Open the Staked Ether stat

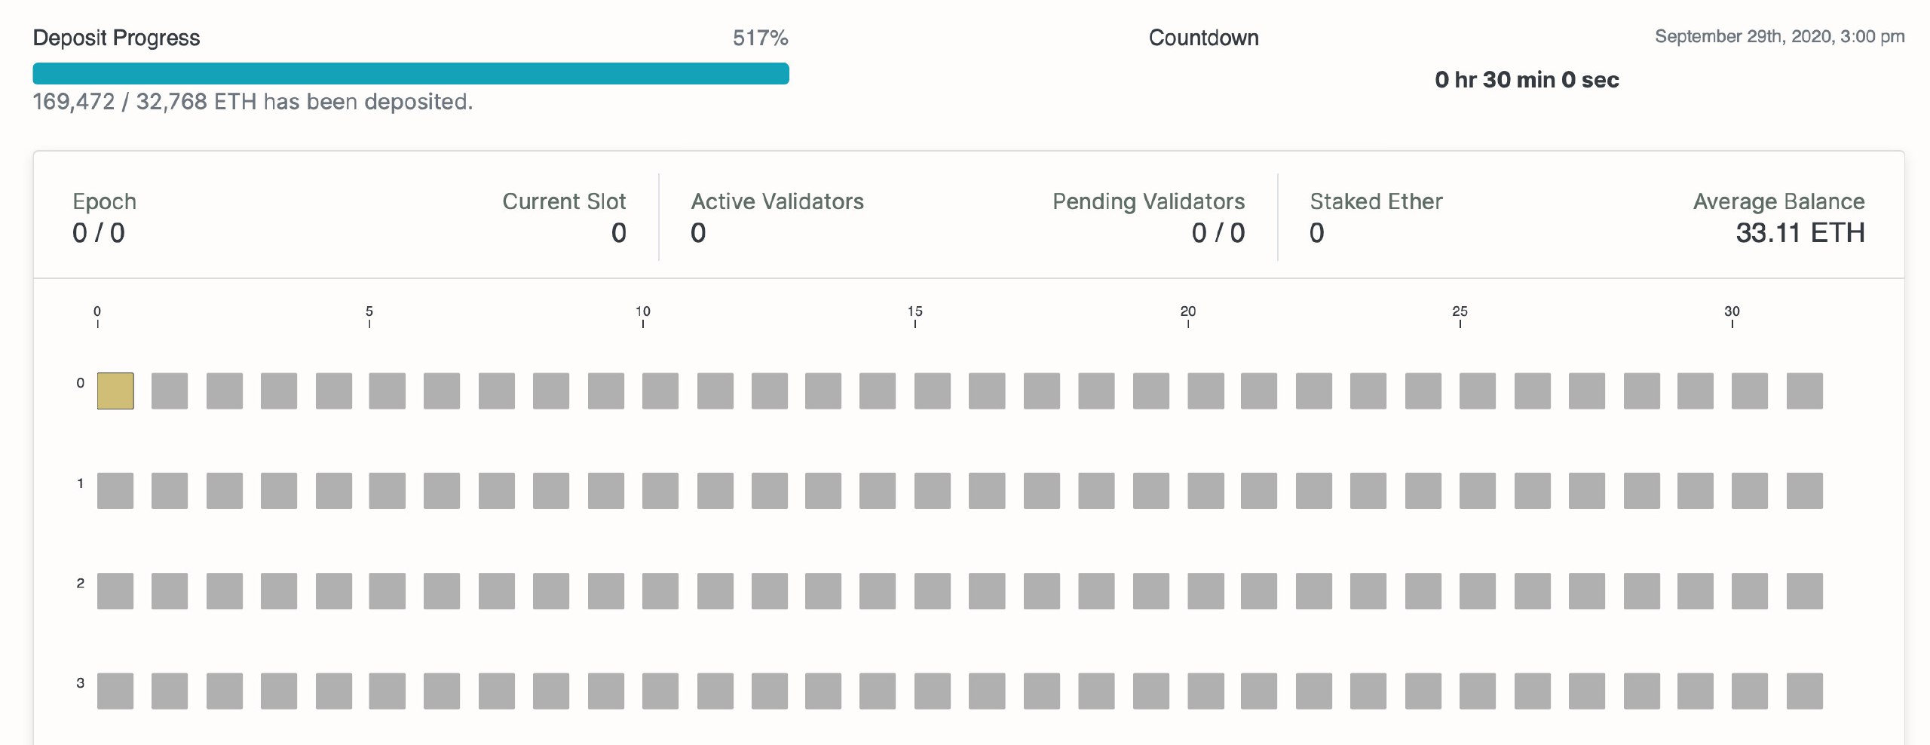pos(1376,201)
